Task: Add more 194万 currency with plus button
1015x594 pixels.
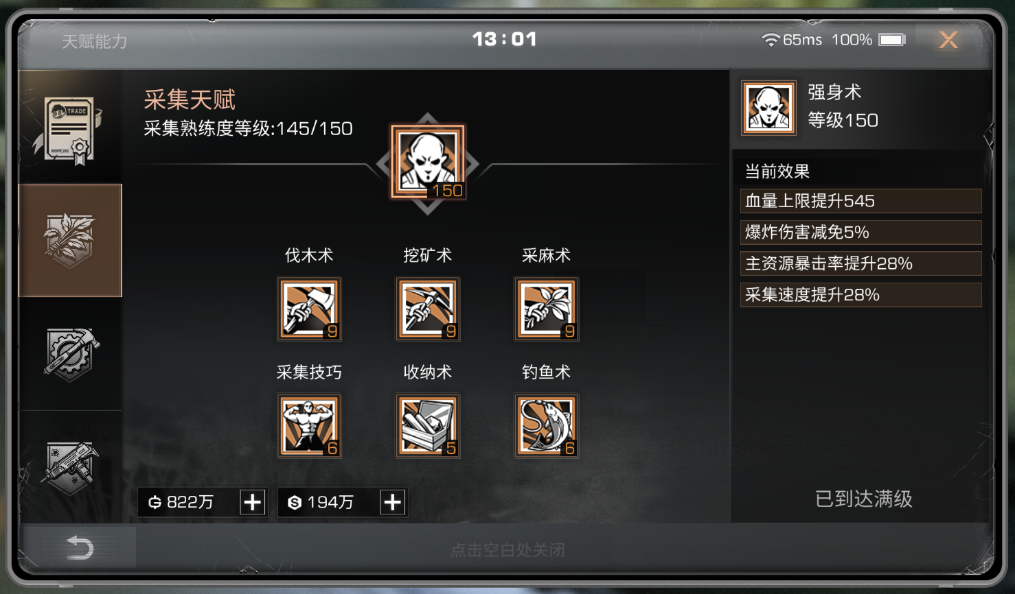Action: pyautogui.click(x=393, y=502)
